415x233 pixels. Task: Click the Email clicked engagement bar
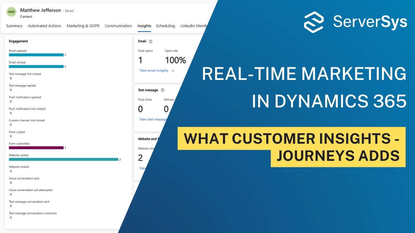tap(36, 67)
